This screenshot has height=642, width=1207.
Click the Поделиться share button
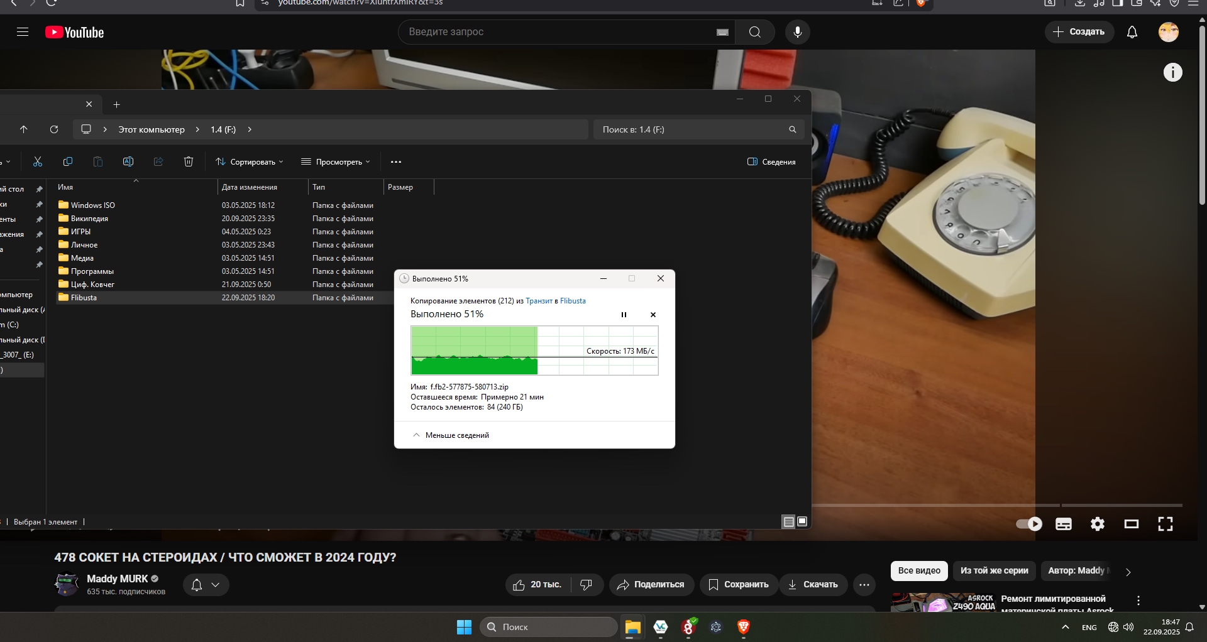click(x=651, y=585)
